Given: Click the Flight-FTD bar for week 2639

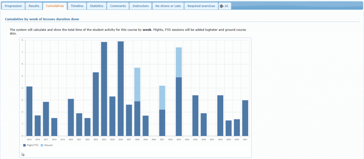Looking at the screenshot, I should [229, 128].
